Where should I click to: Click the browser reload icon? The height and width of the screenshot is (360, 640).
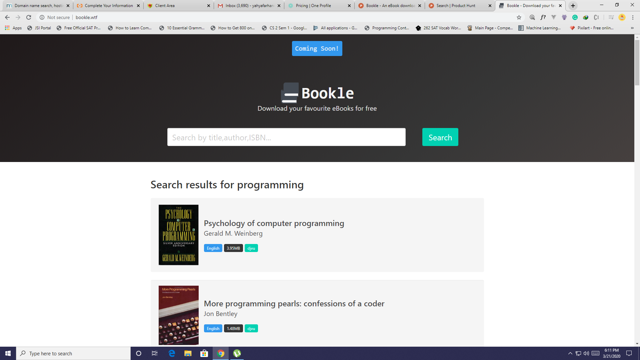tap(29, 17)
